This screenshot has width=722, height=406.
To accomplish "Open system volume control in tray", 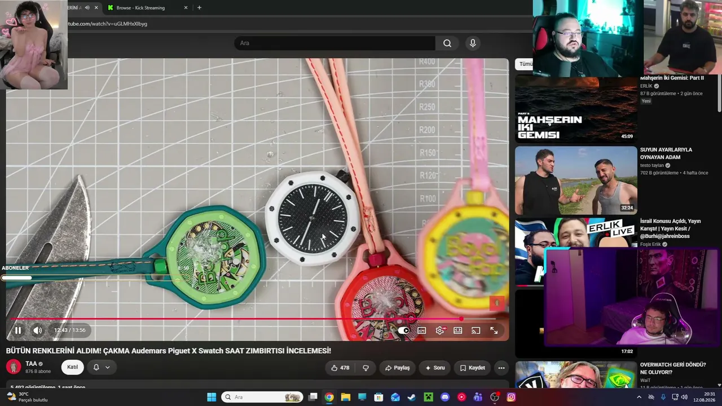I will [684, 397].
